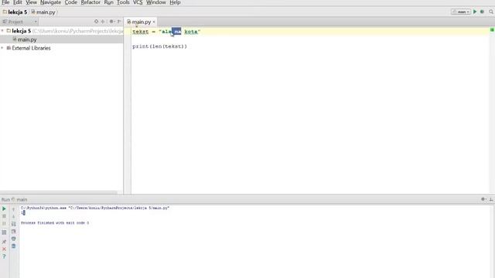The height and width of the screenshot is (278, 495).
Task: Open Run panel gear settings icon
Action: coord(483,199)
